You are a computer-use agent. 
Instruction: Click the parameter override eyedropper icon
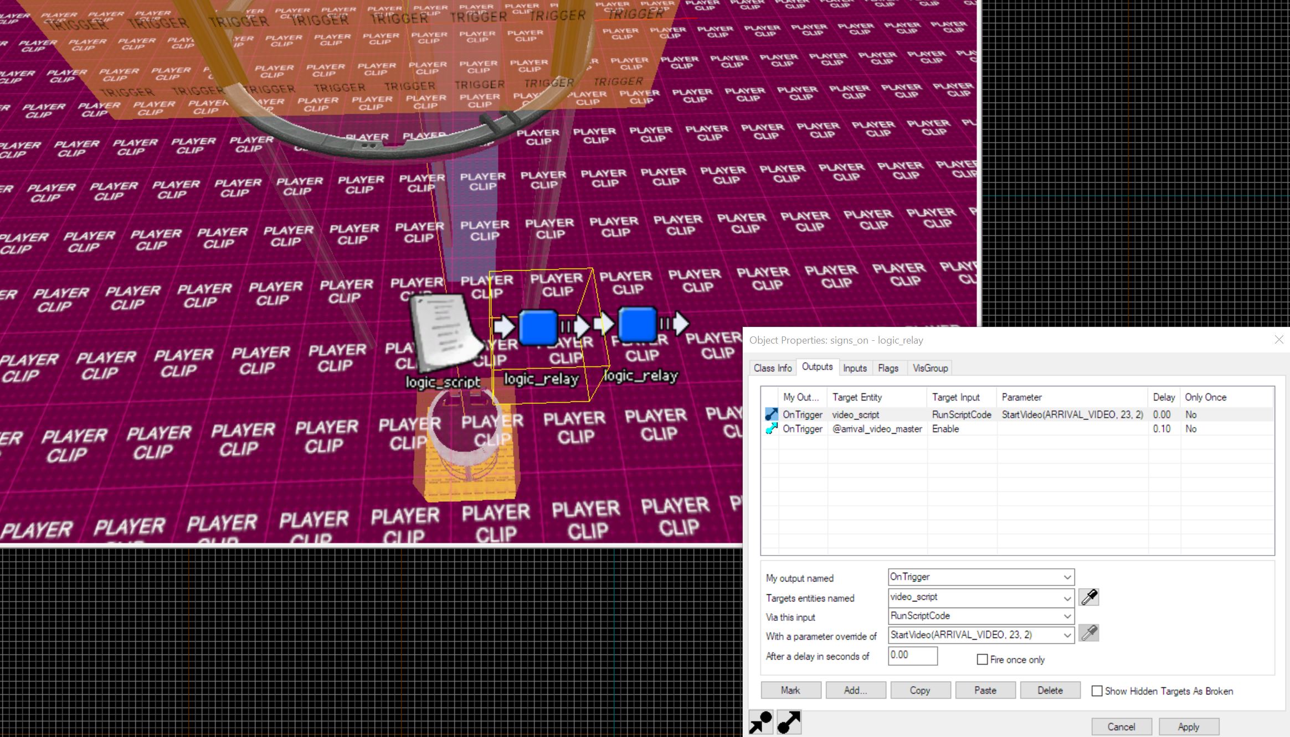(x=1089, y=633)
